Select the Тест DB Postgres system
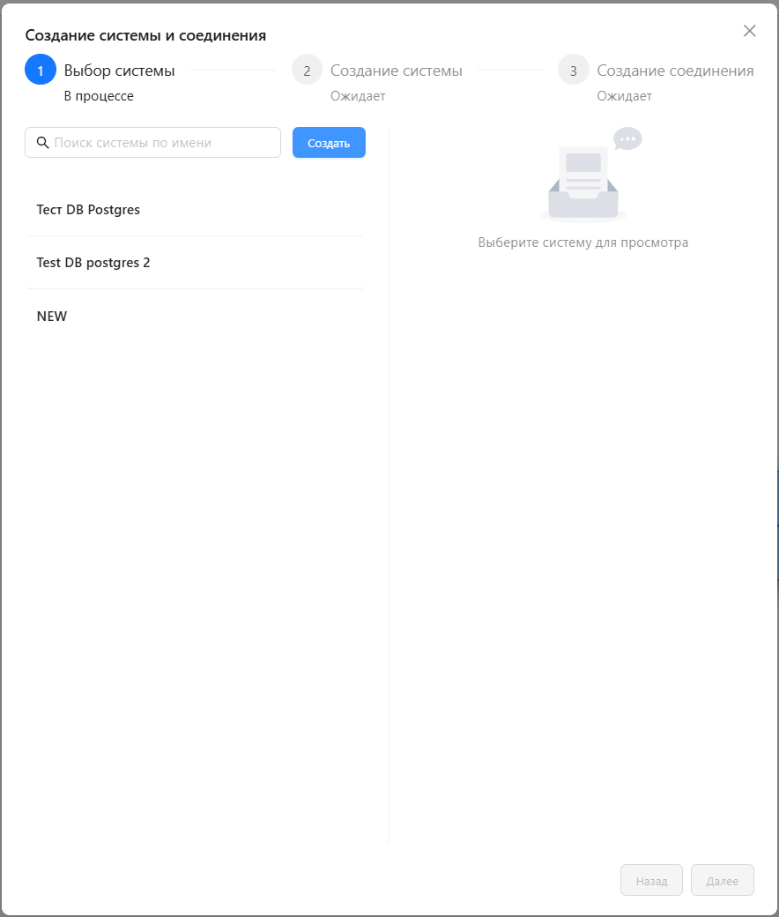 pyautogui.click(x=195, y=209)
